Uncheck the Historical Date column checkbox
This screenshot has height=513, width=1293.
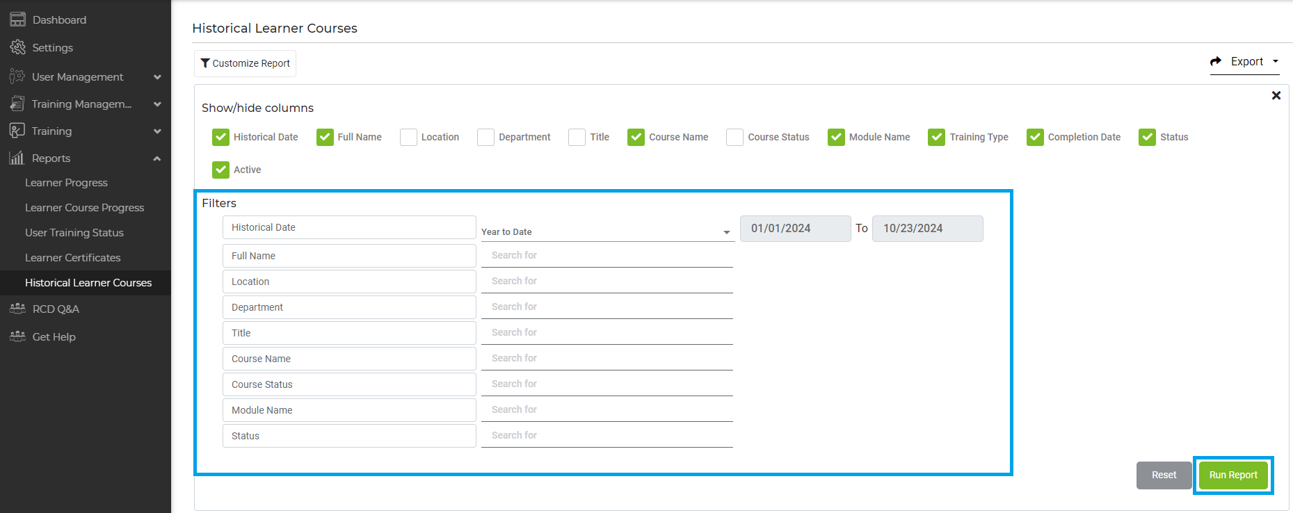pyautogui.click(x=220, y=137)
